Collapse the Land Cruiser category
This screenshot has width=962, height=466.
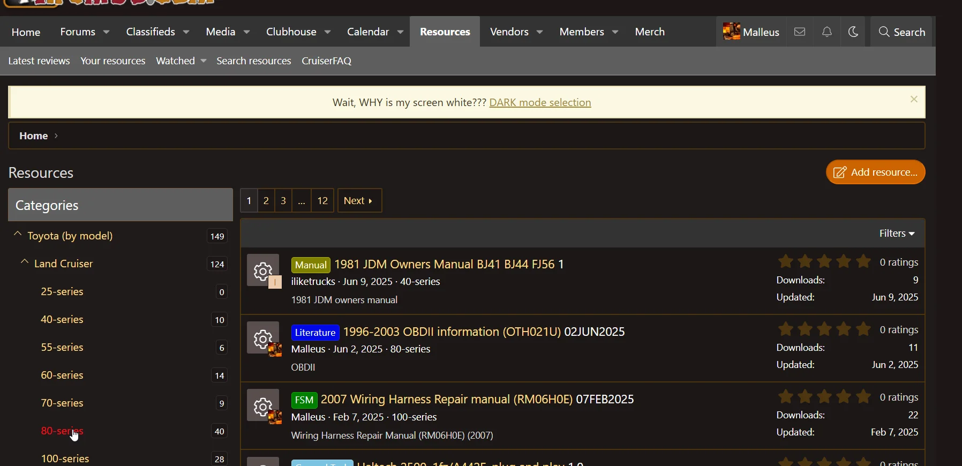pyautogui.click(x=25, y=262)
